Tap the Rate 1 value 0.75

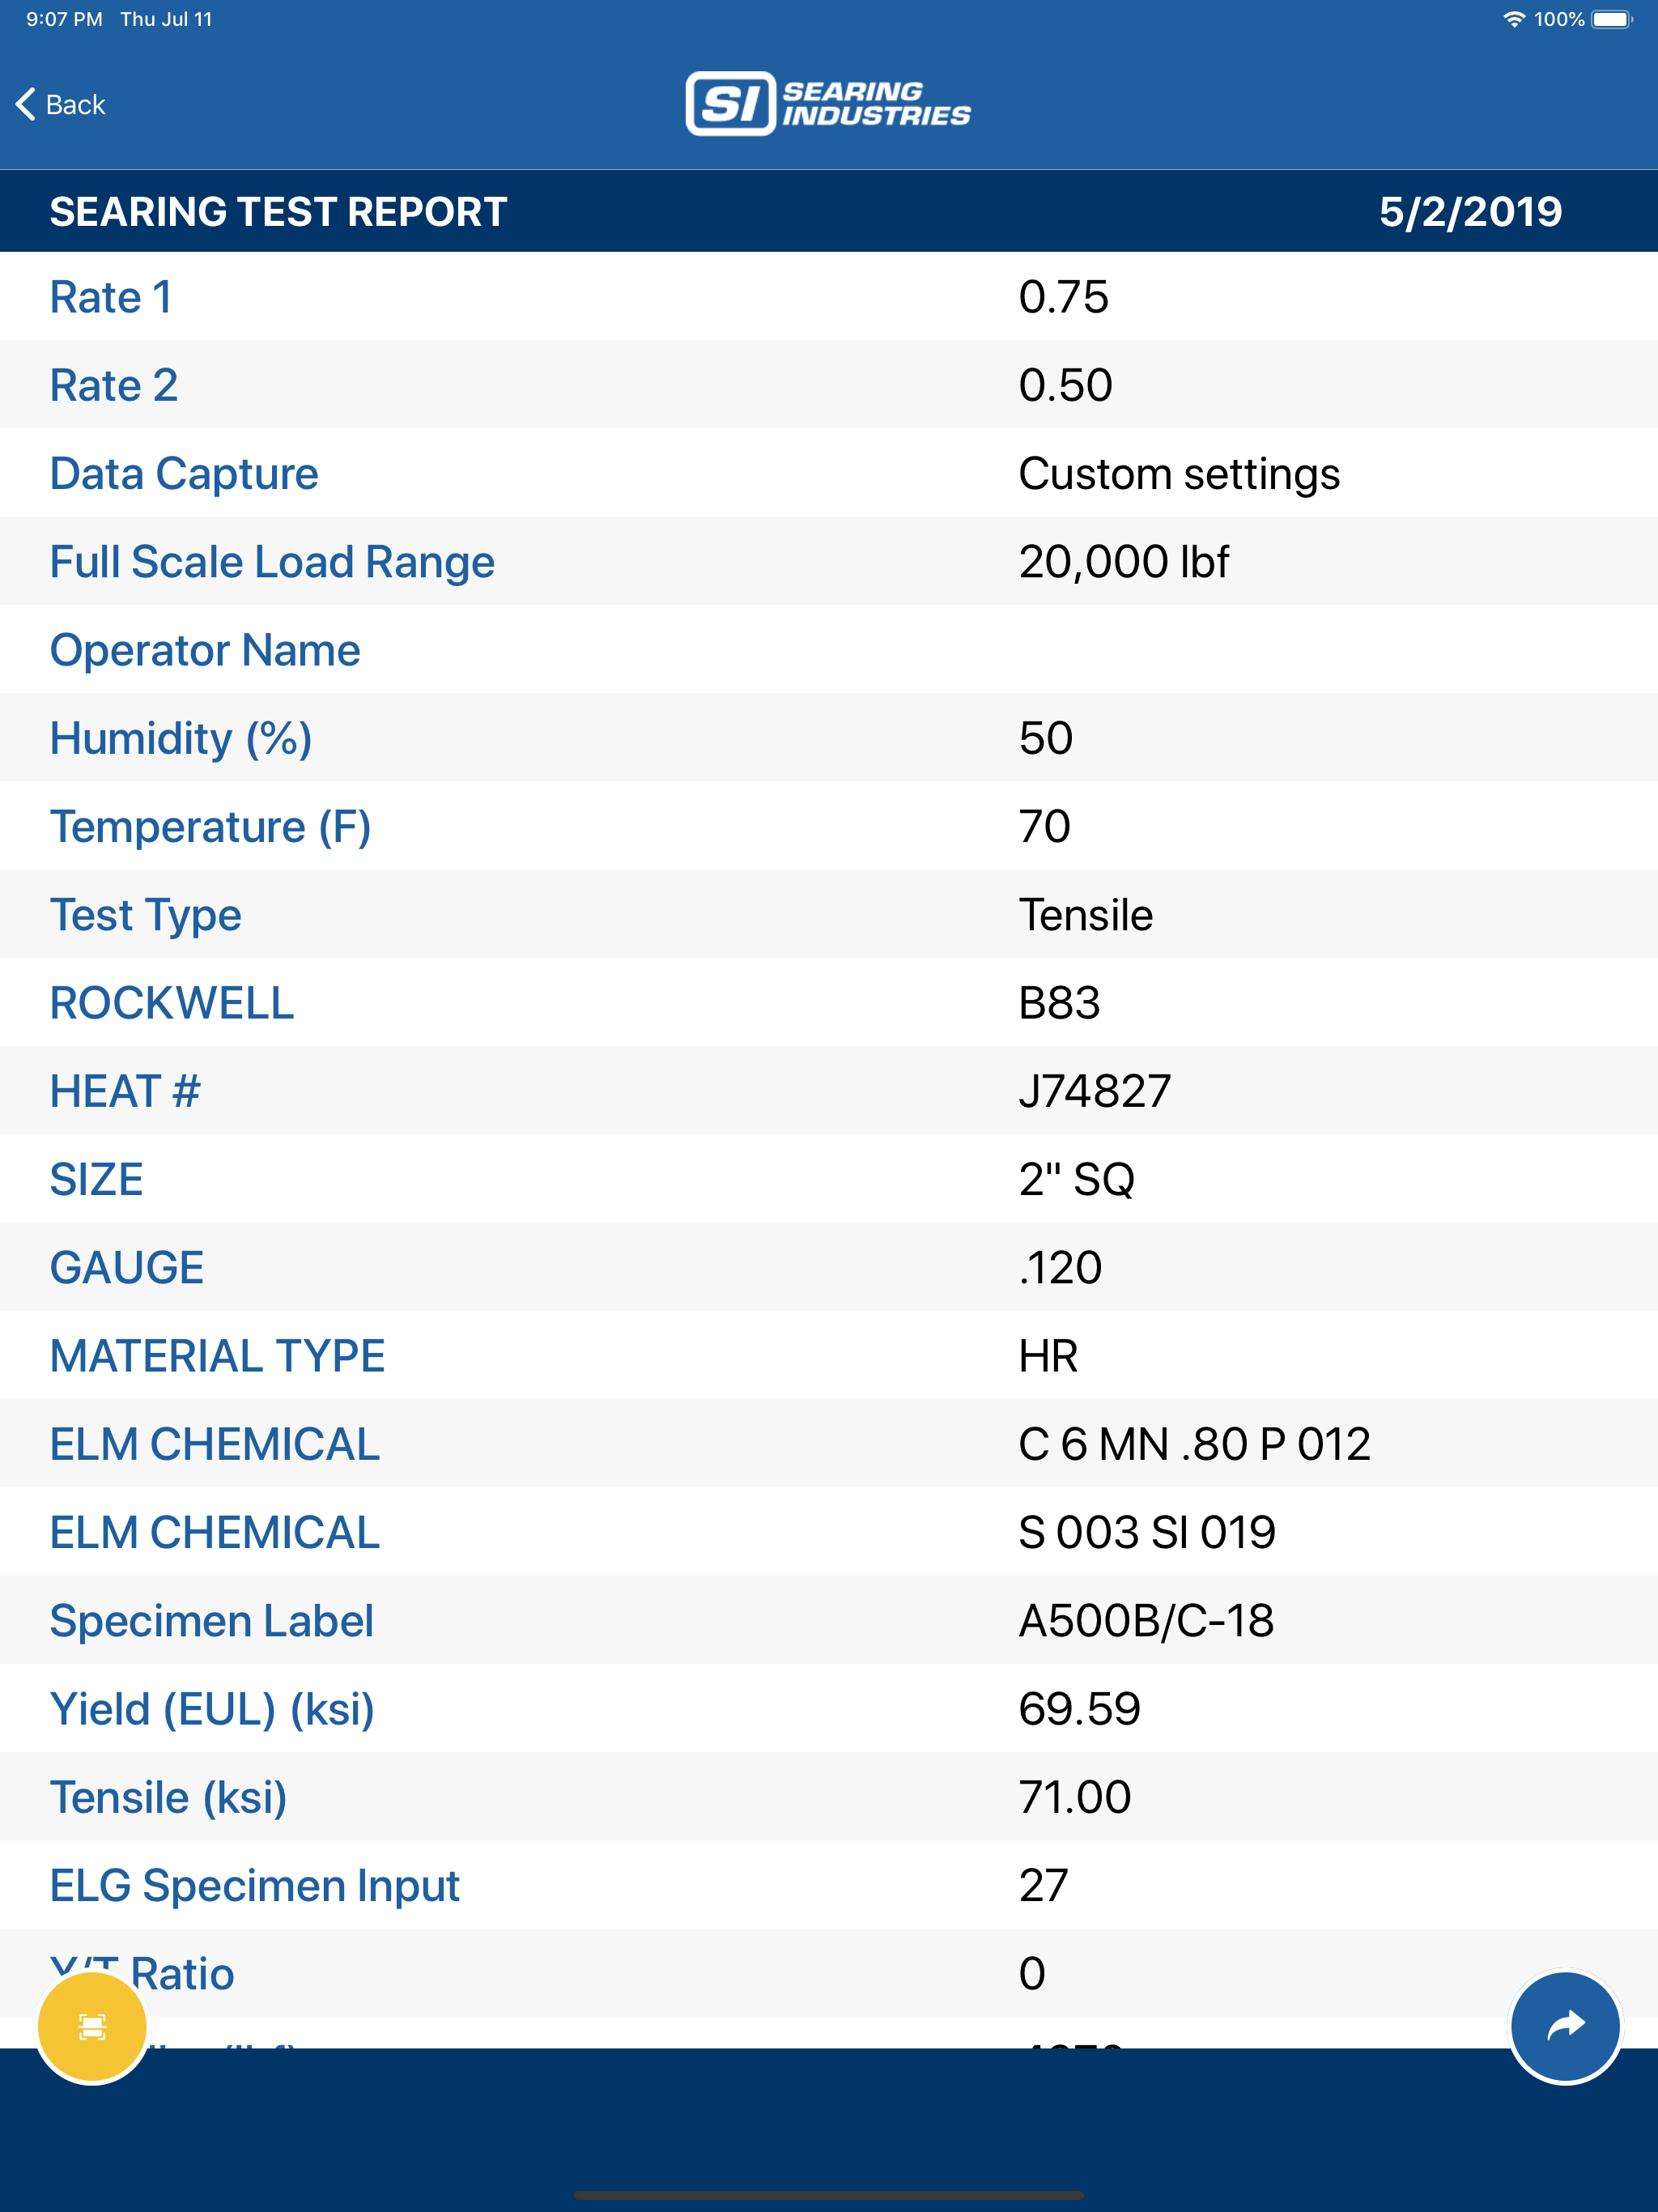[x=1063, y=297]
